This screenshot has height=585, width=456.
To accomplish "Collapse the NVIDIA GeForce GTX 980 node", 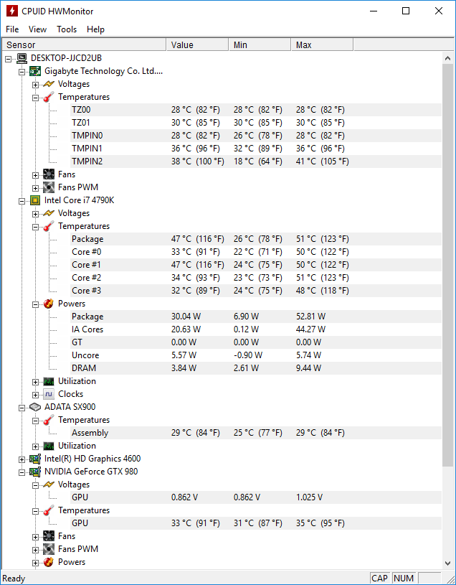I will click(x=22, y=472).
